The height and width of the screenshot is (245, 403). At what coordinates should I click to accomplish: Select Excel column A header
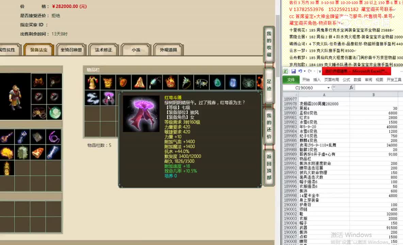point(324,95)
